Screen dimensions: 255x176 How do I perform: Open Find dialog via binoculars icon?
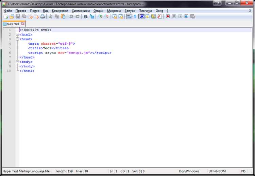tap(86, 16)
